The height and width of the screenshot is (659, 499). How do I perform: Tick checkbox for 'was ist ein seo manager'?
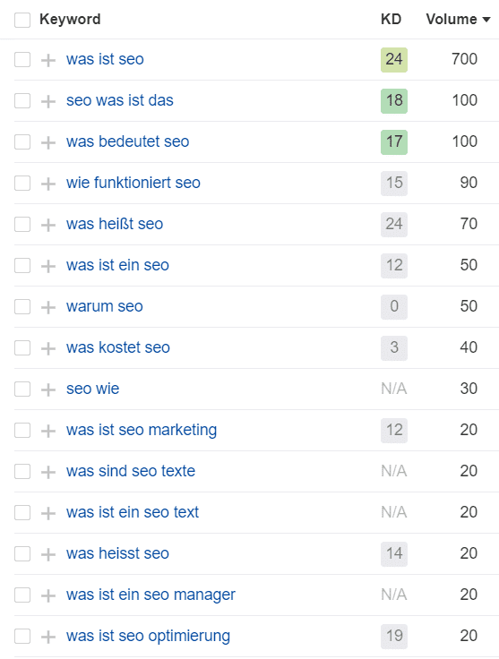coord(22,595)
